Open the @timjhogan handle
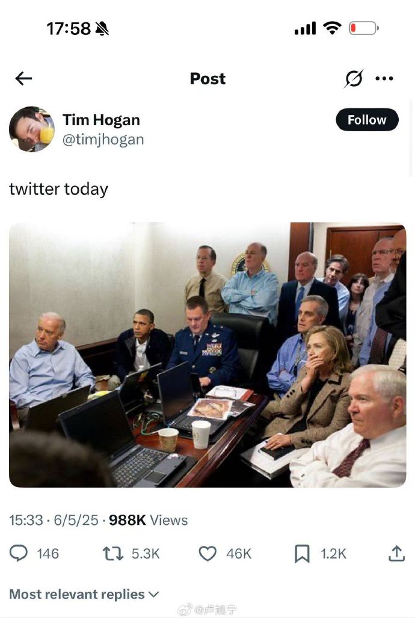The image size is (415, 620). (103, 140)
